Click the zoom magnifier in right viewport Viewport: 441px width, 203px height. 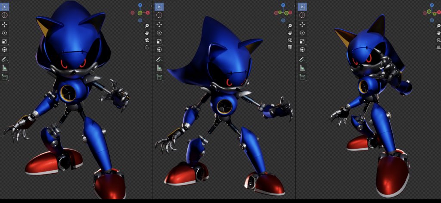438,26
